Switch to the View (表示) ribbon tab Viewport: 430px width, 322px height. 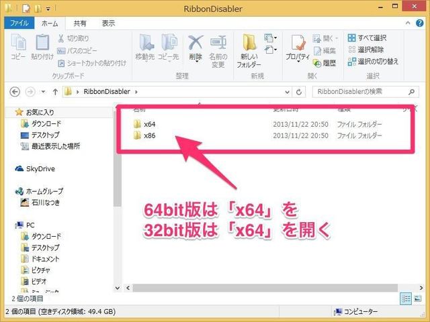click(x=108, y=22)
